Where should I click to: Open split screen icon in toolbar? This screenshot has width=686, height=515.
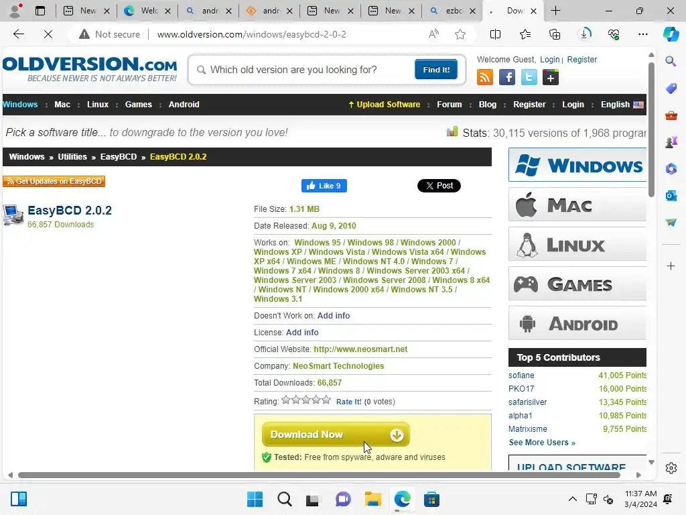tap(495, 34)
